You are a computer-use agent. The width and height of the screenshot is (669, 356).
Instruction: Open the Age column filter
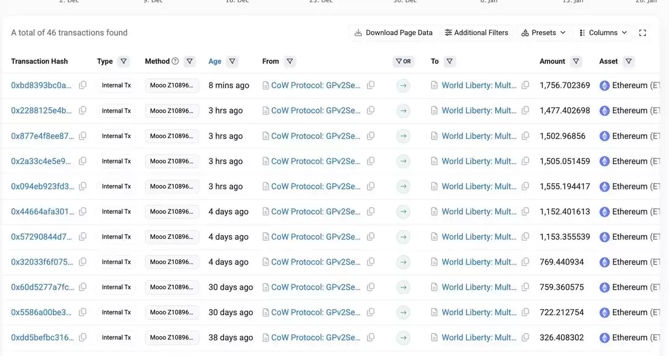tap(232, 61)
